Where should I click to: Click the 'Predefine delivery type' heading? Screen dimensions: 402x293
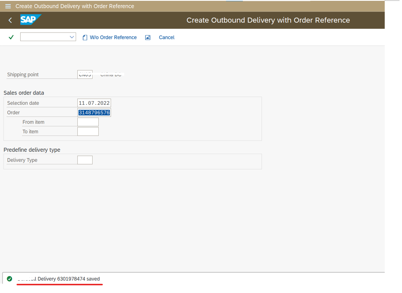coord(32,150)
